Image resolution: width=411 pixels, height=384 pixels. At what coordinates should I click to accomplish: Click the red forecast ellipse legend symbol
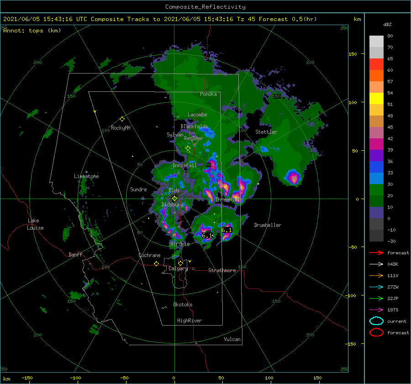[x=376, y=332]
